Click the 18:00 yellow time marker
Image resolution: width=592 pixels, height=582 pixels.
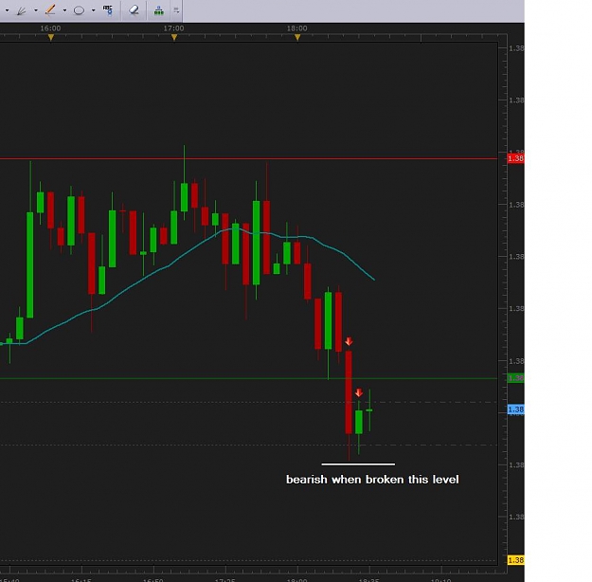[x=297, y=37]
